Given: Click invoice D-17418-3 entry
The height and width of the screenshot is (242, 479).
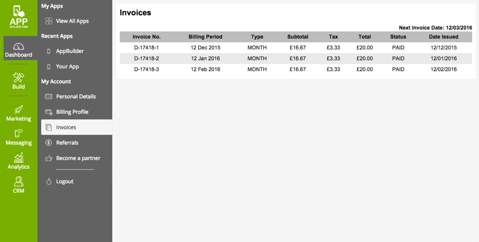Looking at the screenshot, I should (x=146, y=69).
